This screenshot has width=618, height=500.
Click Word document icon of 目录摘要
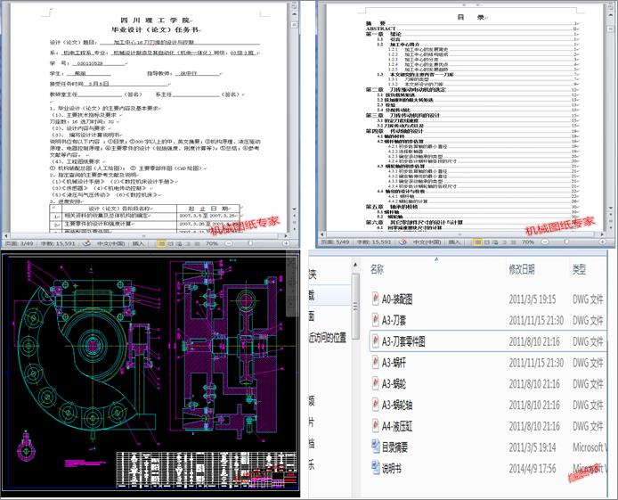376,447
